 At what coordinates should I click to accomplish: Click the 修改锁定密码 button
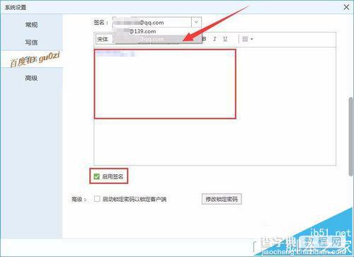(x=222, y=199)
